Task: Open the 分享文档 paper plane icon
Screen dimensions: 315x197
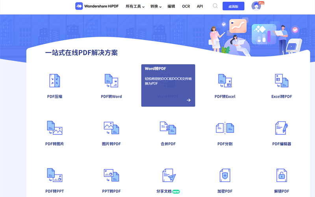Action: click(x=169, y=175)
